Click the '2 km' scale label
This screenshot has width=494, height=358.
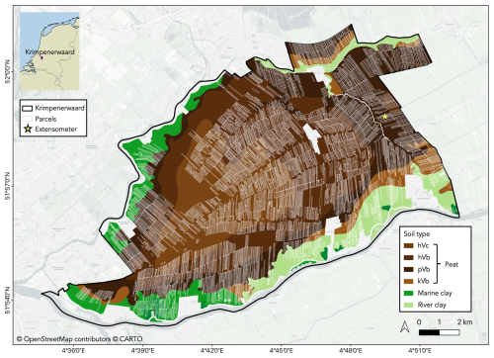(464, 321)
